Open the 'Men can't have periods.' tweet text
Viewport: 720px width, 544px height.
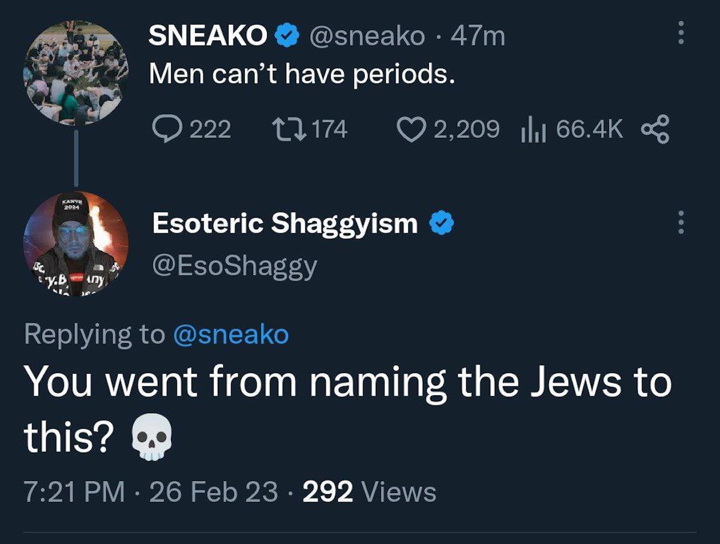click(x=298, y=75)
